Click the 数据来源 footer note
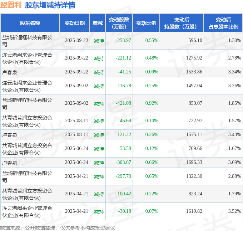Image resolution: width=243 pixels, height=231 pixels. click(58, 227)
